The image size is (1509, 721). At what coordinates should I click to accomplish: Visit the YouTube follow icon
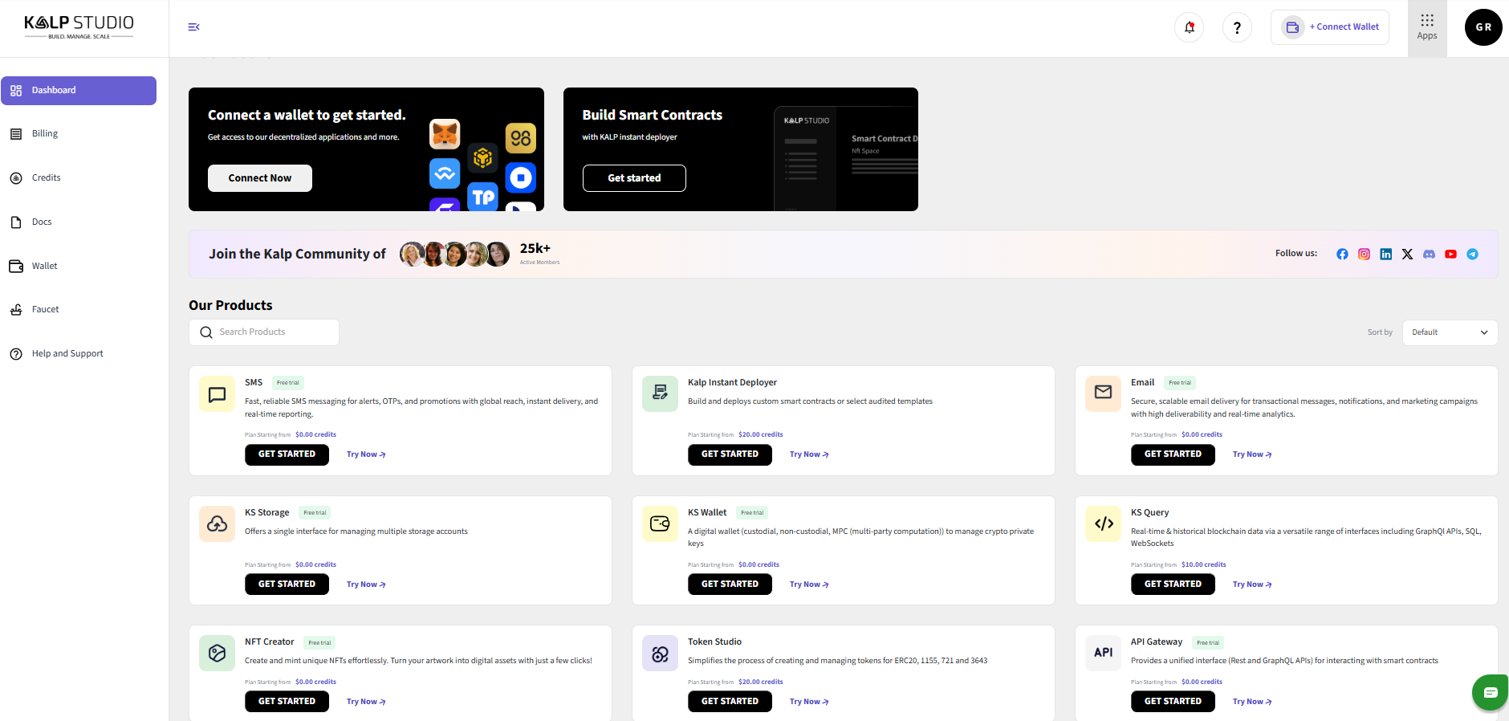1450,254
